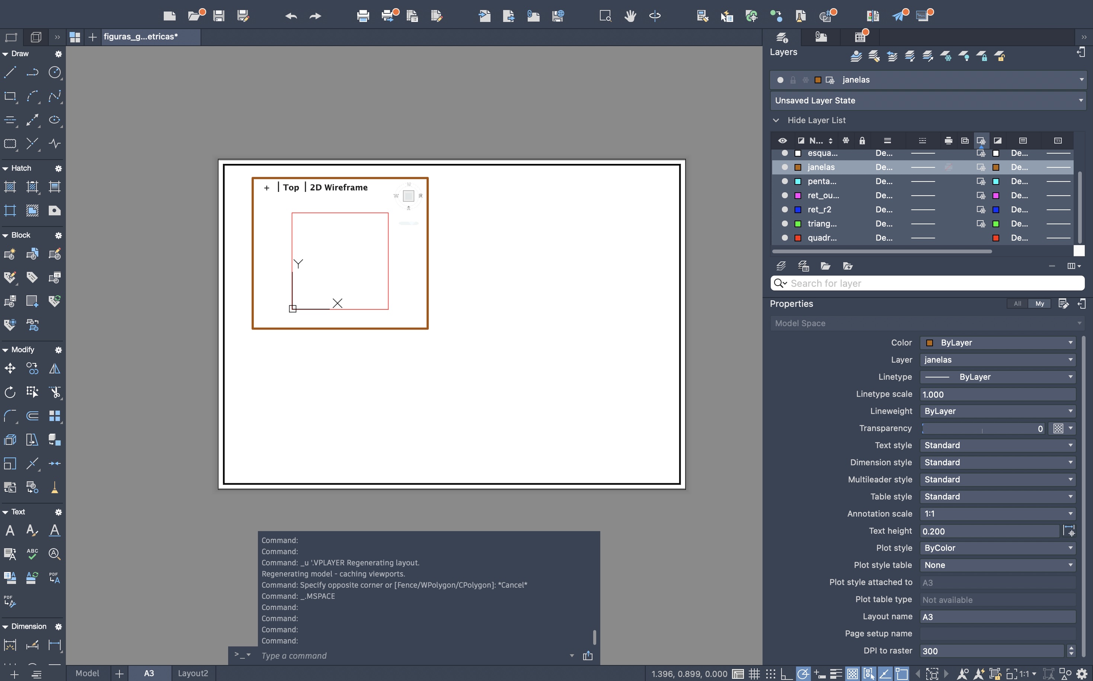Toggle the grid display in status bar

point(754,674)
